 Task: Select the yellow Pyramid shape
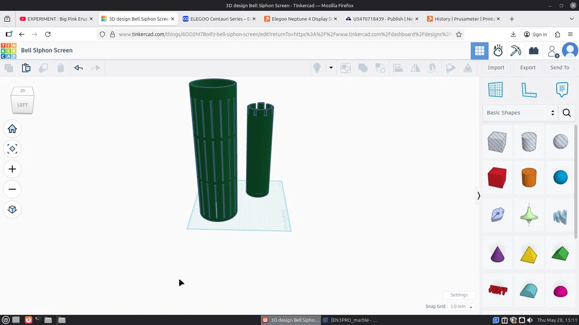pos(529,255)
